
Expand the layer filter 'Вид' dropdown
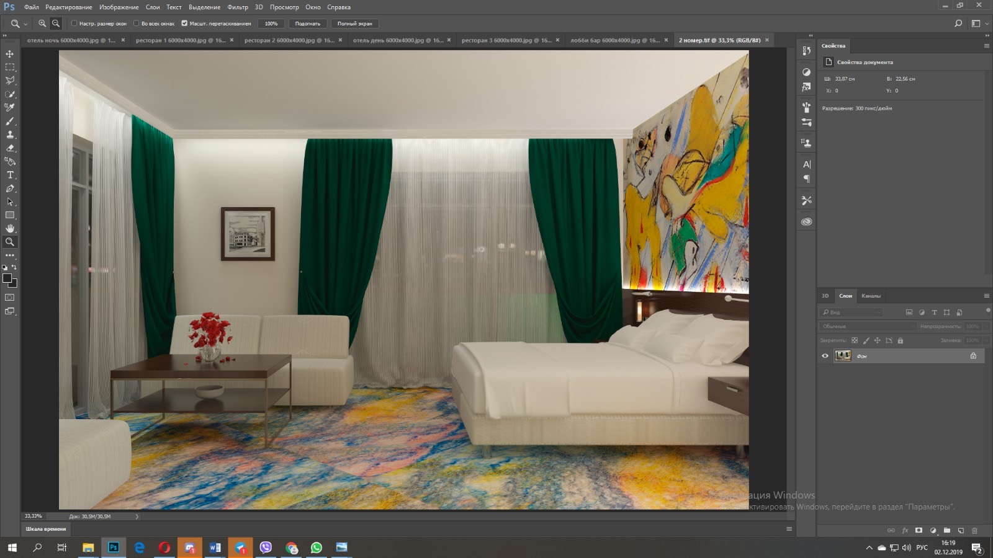[851, 312]
